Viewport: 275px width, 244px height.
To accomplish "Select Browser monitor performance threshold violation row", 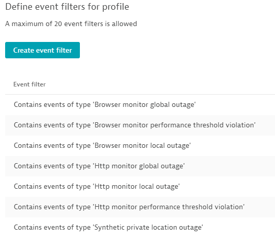I will 140,125.
